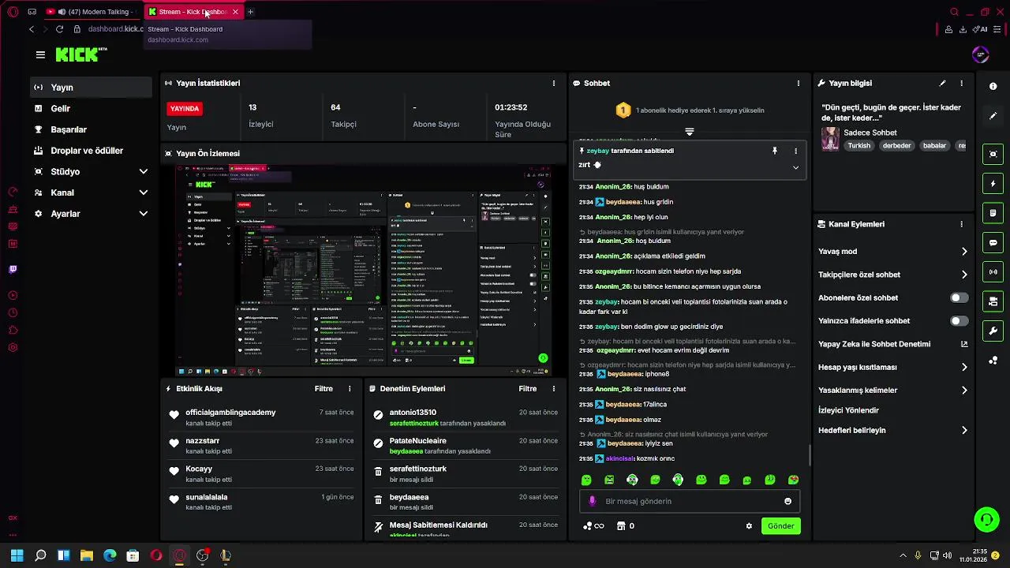Switch to the Modern Talking YouTube tab
The image size is (1010, 568).
(x=91, y=12)
